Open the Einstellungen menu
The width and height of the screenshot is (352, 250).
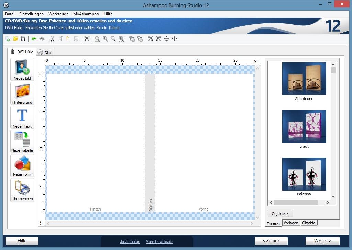tap(31, 14)
